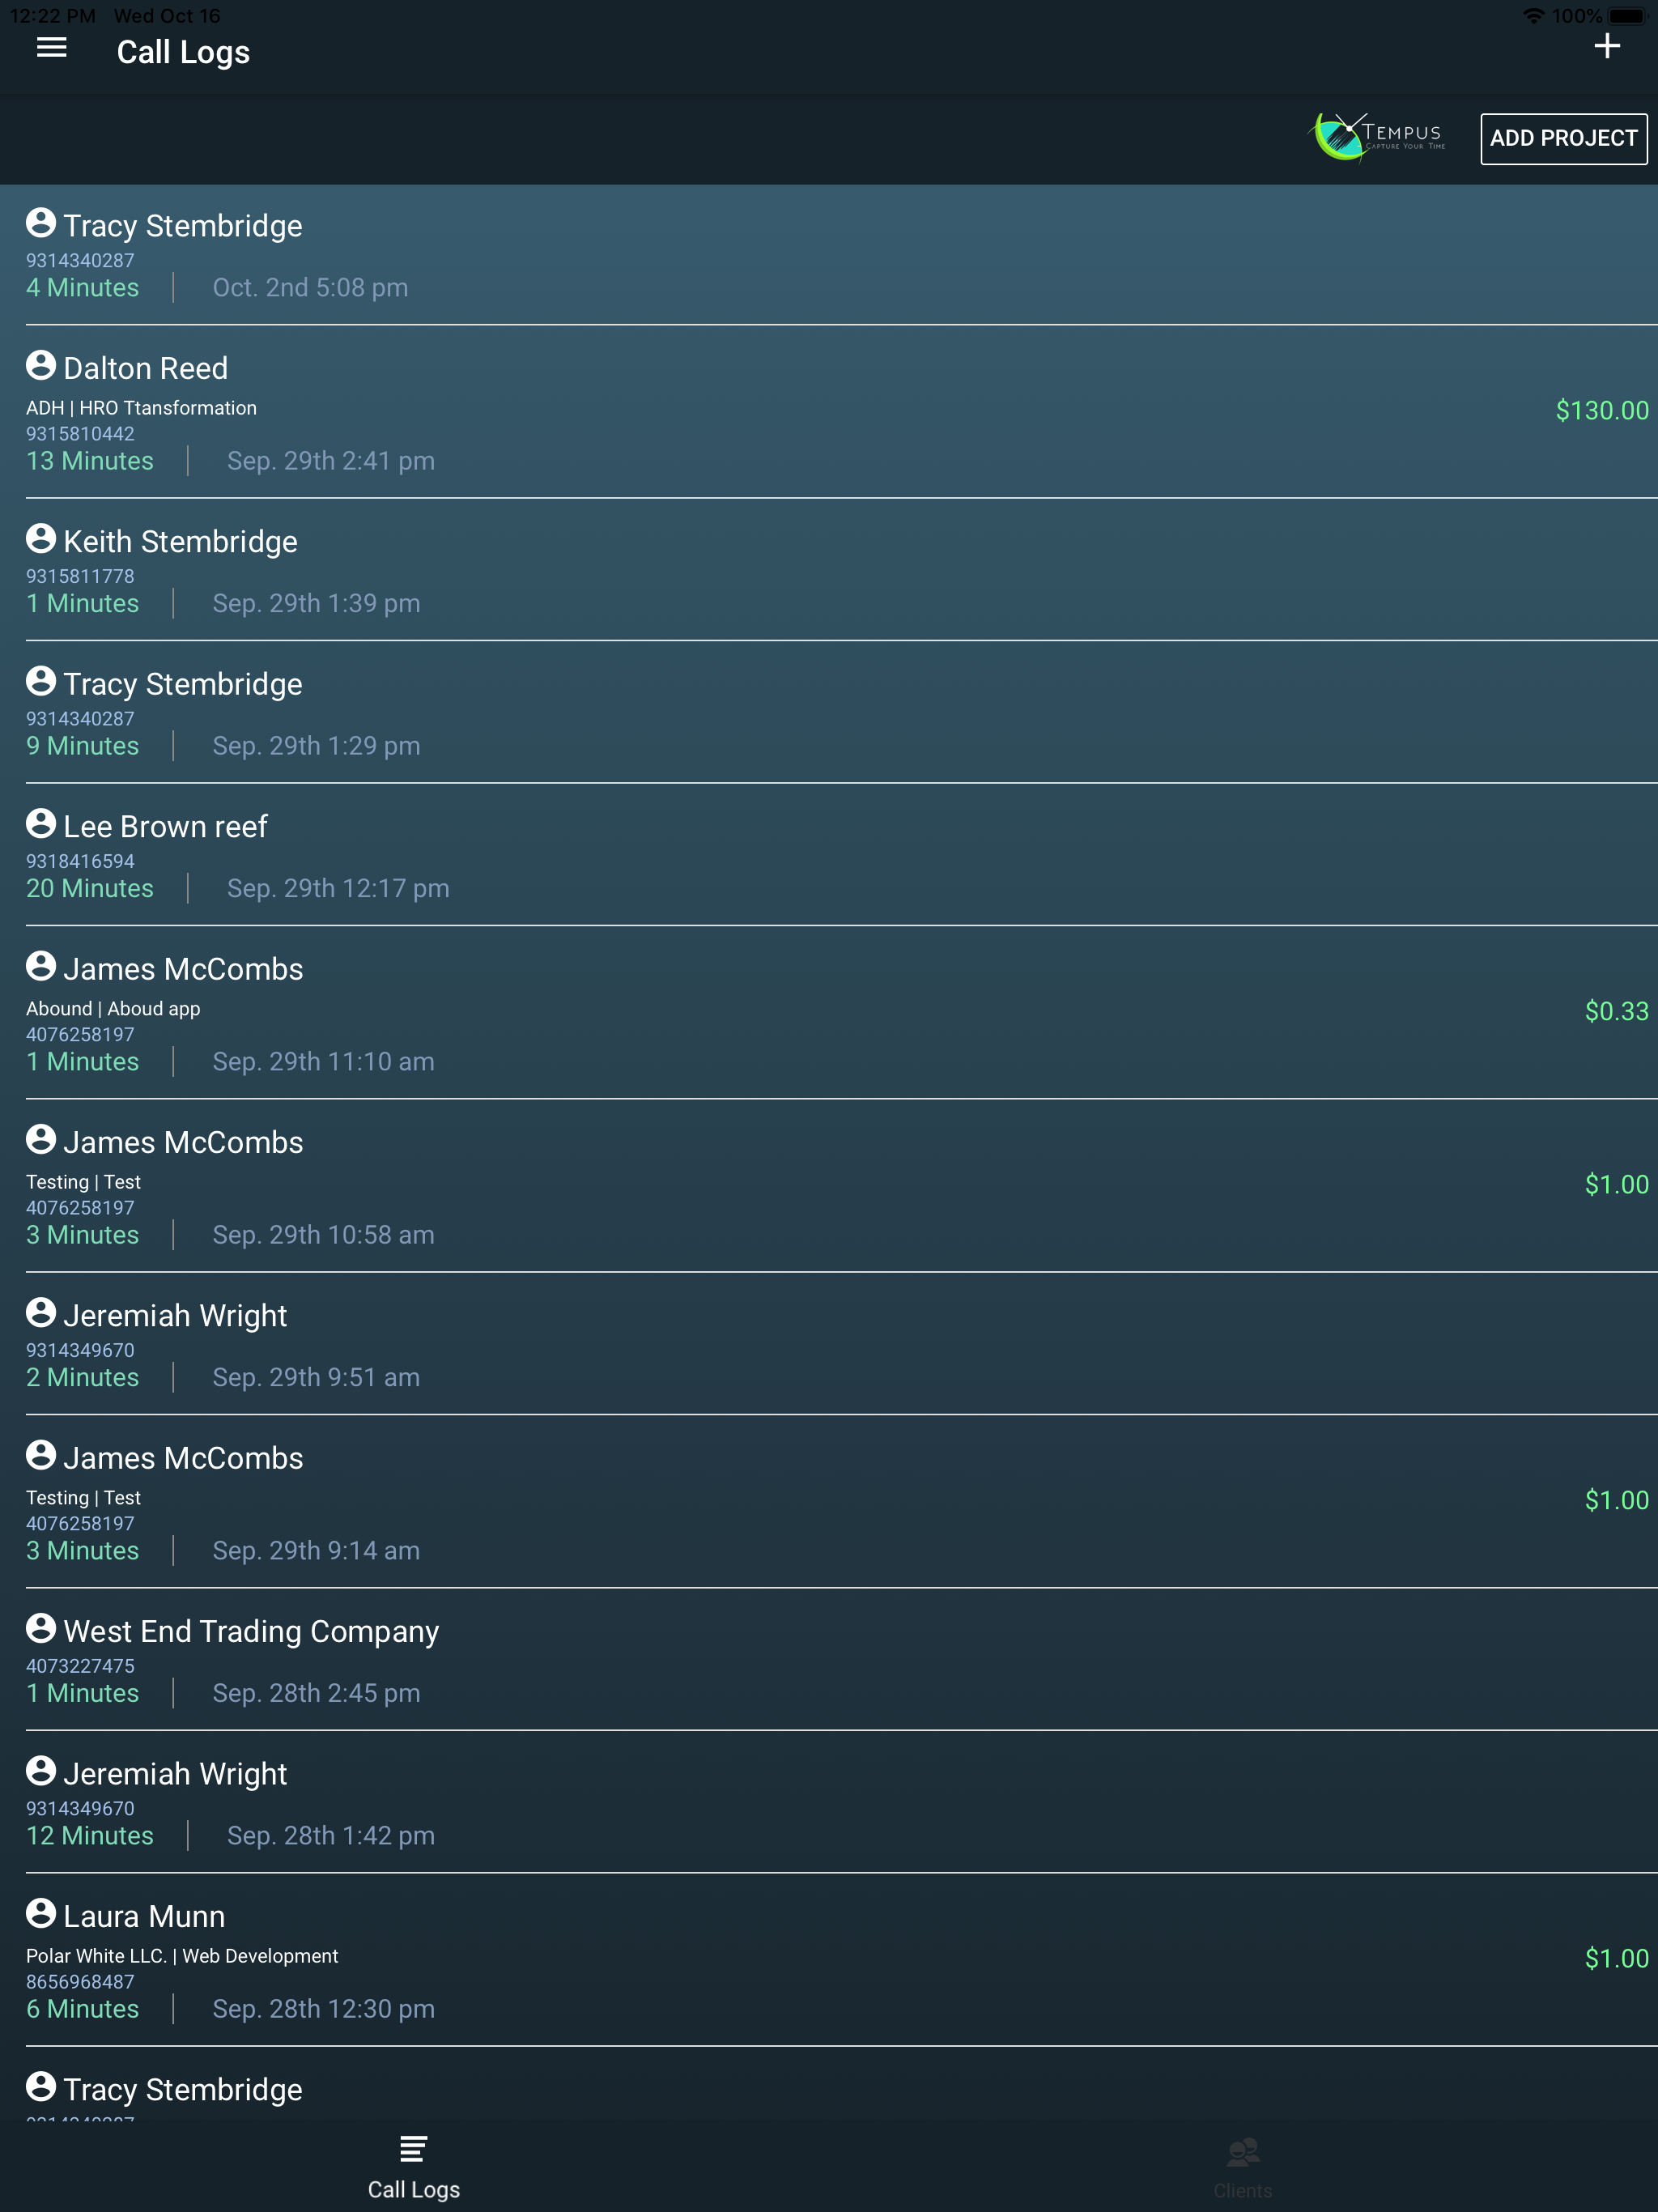Click the Tempus logo
This screenshot has height=2212, width=1658.
point(1378,137)
